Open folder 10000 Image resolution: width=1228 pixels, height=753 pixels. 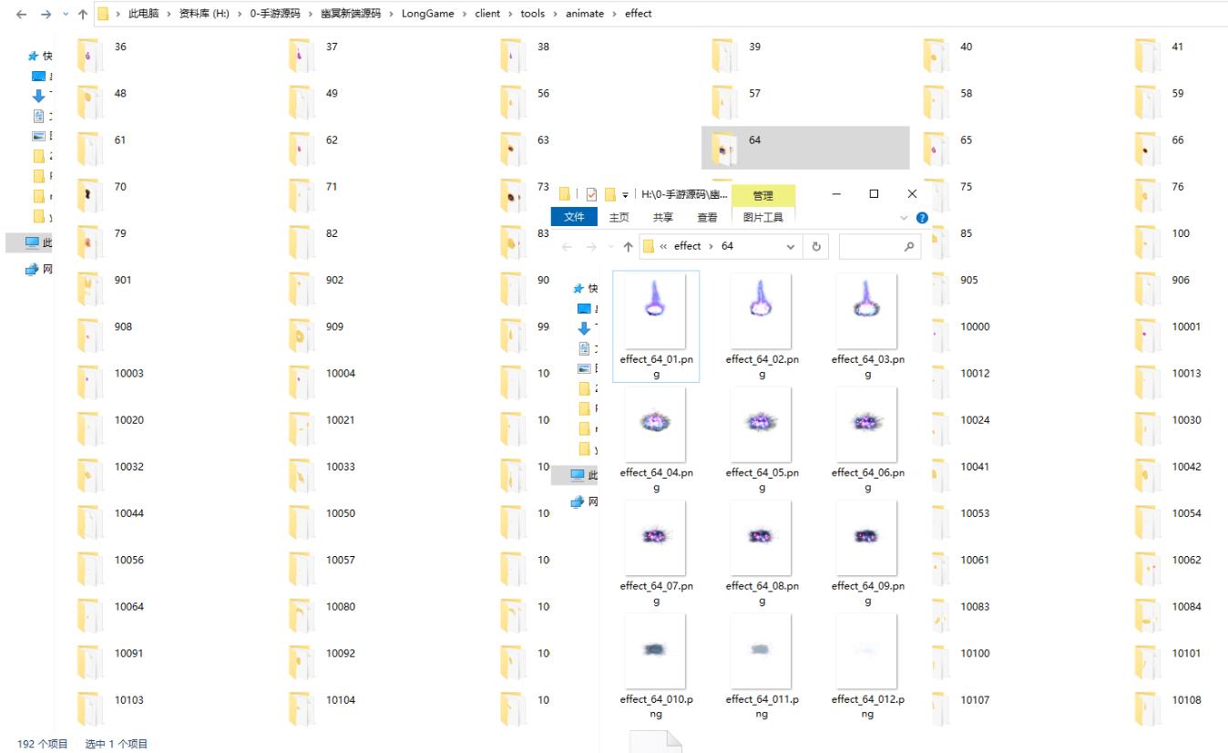coord(975,327)
